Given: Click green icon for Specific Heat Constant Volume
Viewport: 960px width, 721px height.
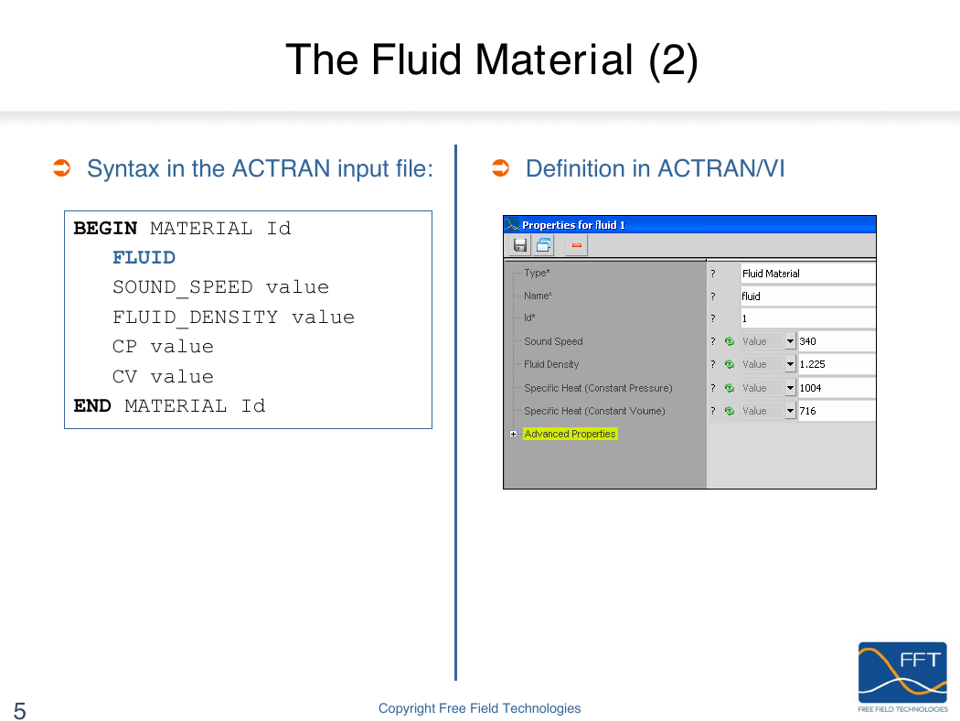Looking at the screenshot, I should coord(730,411).
